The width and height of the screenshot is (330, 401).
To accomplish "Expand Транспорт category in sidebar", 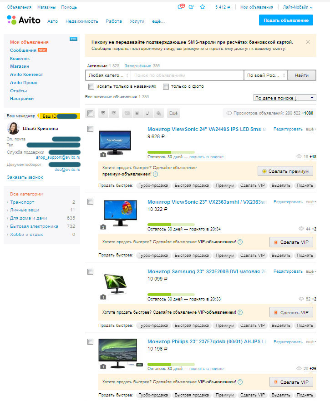I will click(22, 202).
